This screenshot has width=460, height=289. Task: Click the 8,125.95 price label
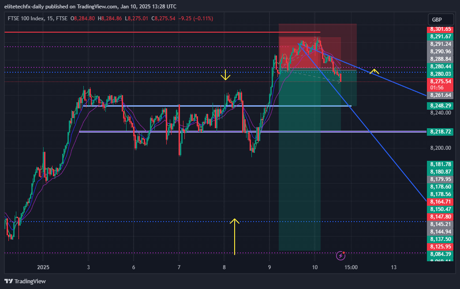[440, 247]
